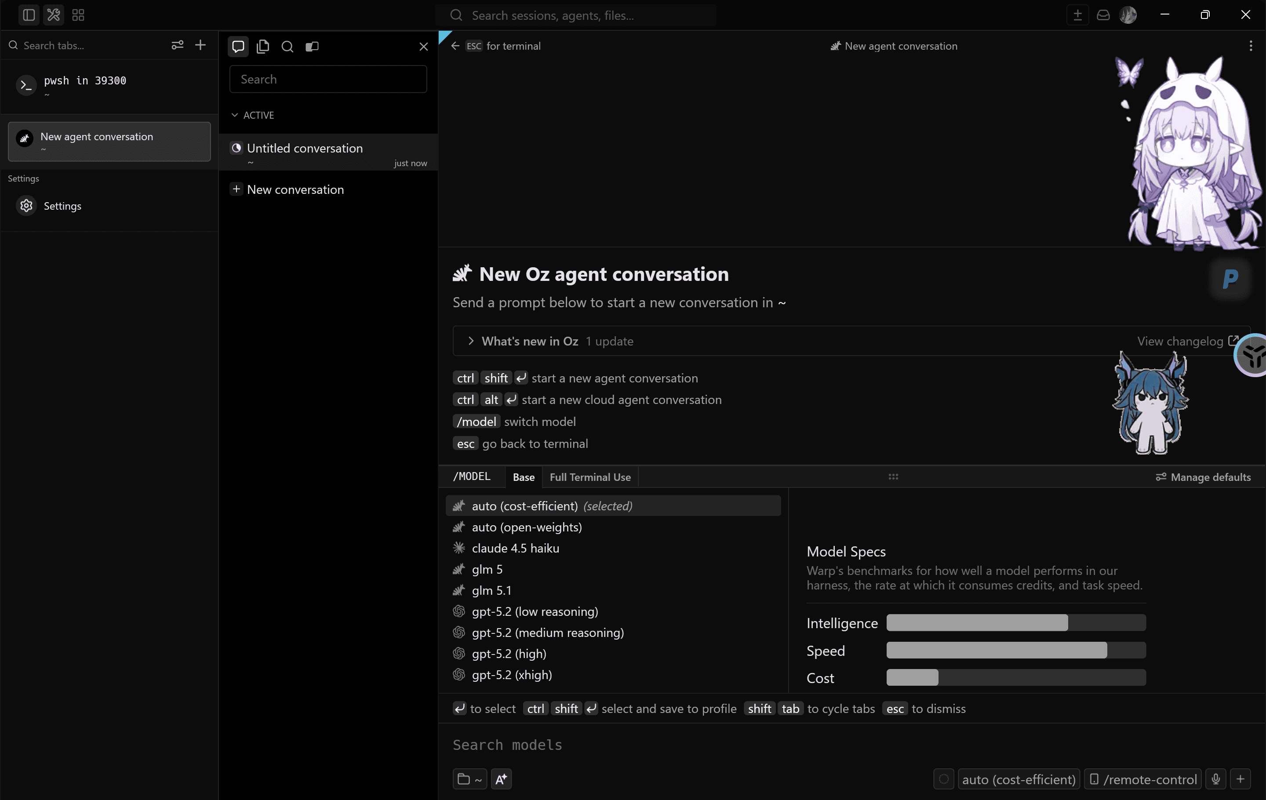Open the tools panel icon in title bar
Image resolution: width=1266 pixels, height=800 pixels.
54,15
